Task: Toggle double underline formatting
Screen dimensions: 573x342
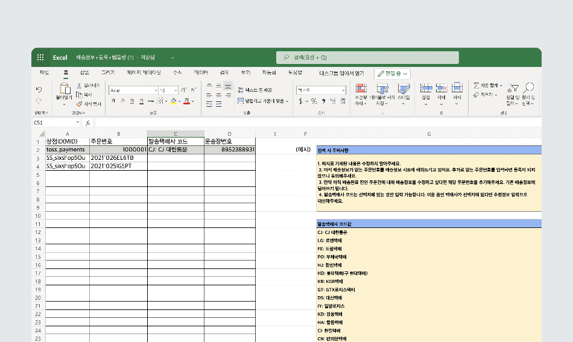Action: [141, 101]
